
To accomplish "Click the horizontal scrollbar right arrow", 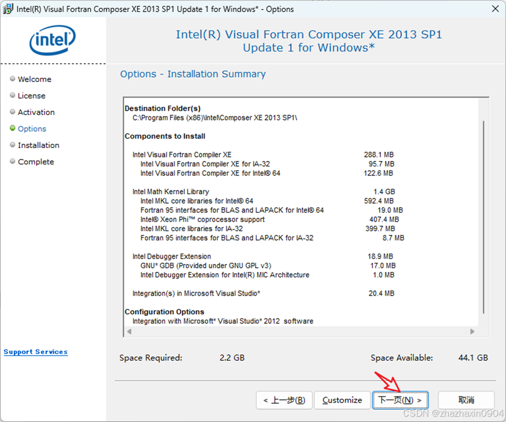I will click(x=472, y=331).
